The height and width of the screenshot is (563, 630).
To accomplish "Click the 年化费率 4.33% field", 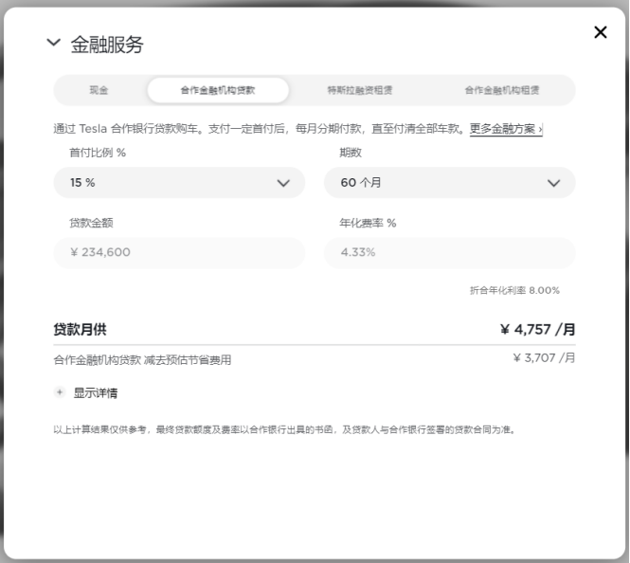I will [450, 252].
